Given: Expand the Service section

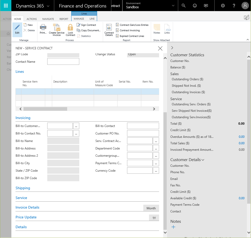Looking at the screenshot, I should pos(21,198).
